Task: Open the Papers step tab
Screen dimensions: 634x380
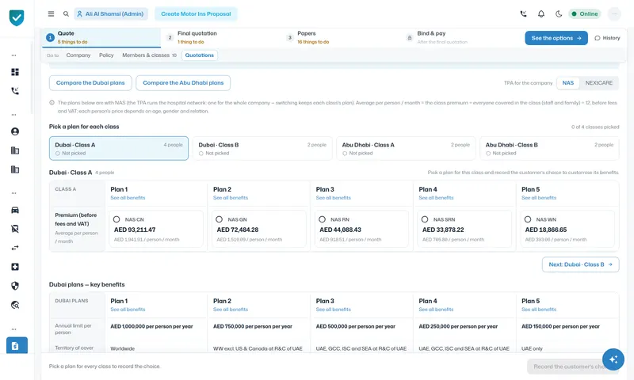Action: pos(341,37)
